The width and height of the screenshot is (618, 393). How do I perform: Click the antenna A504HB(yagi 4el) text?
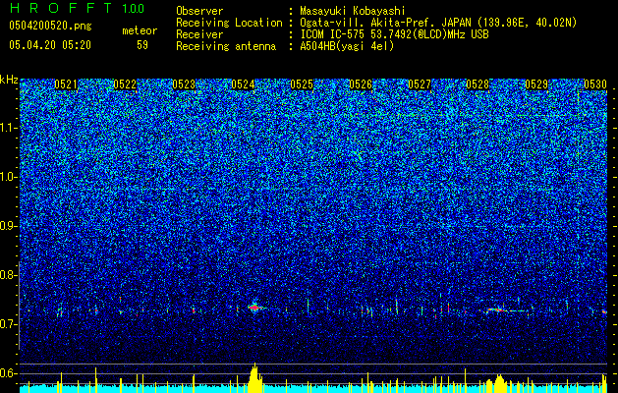pyautogui.click(x=347, y=46)
